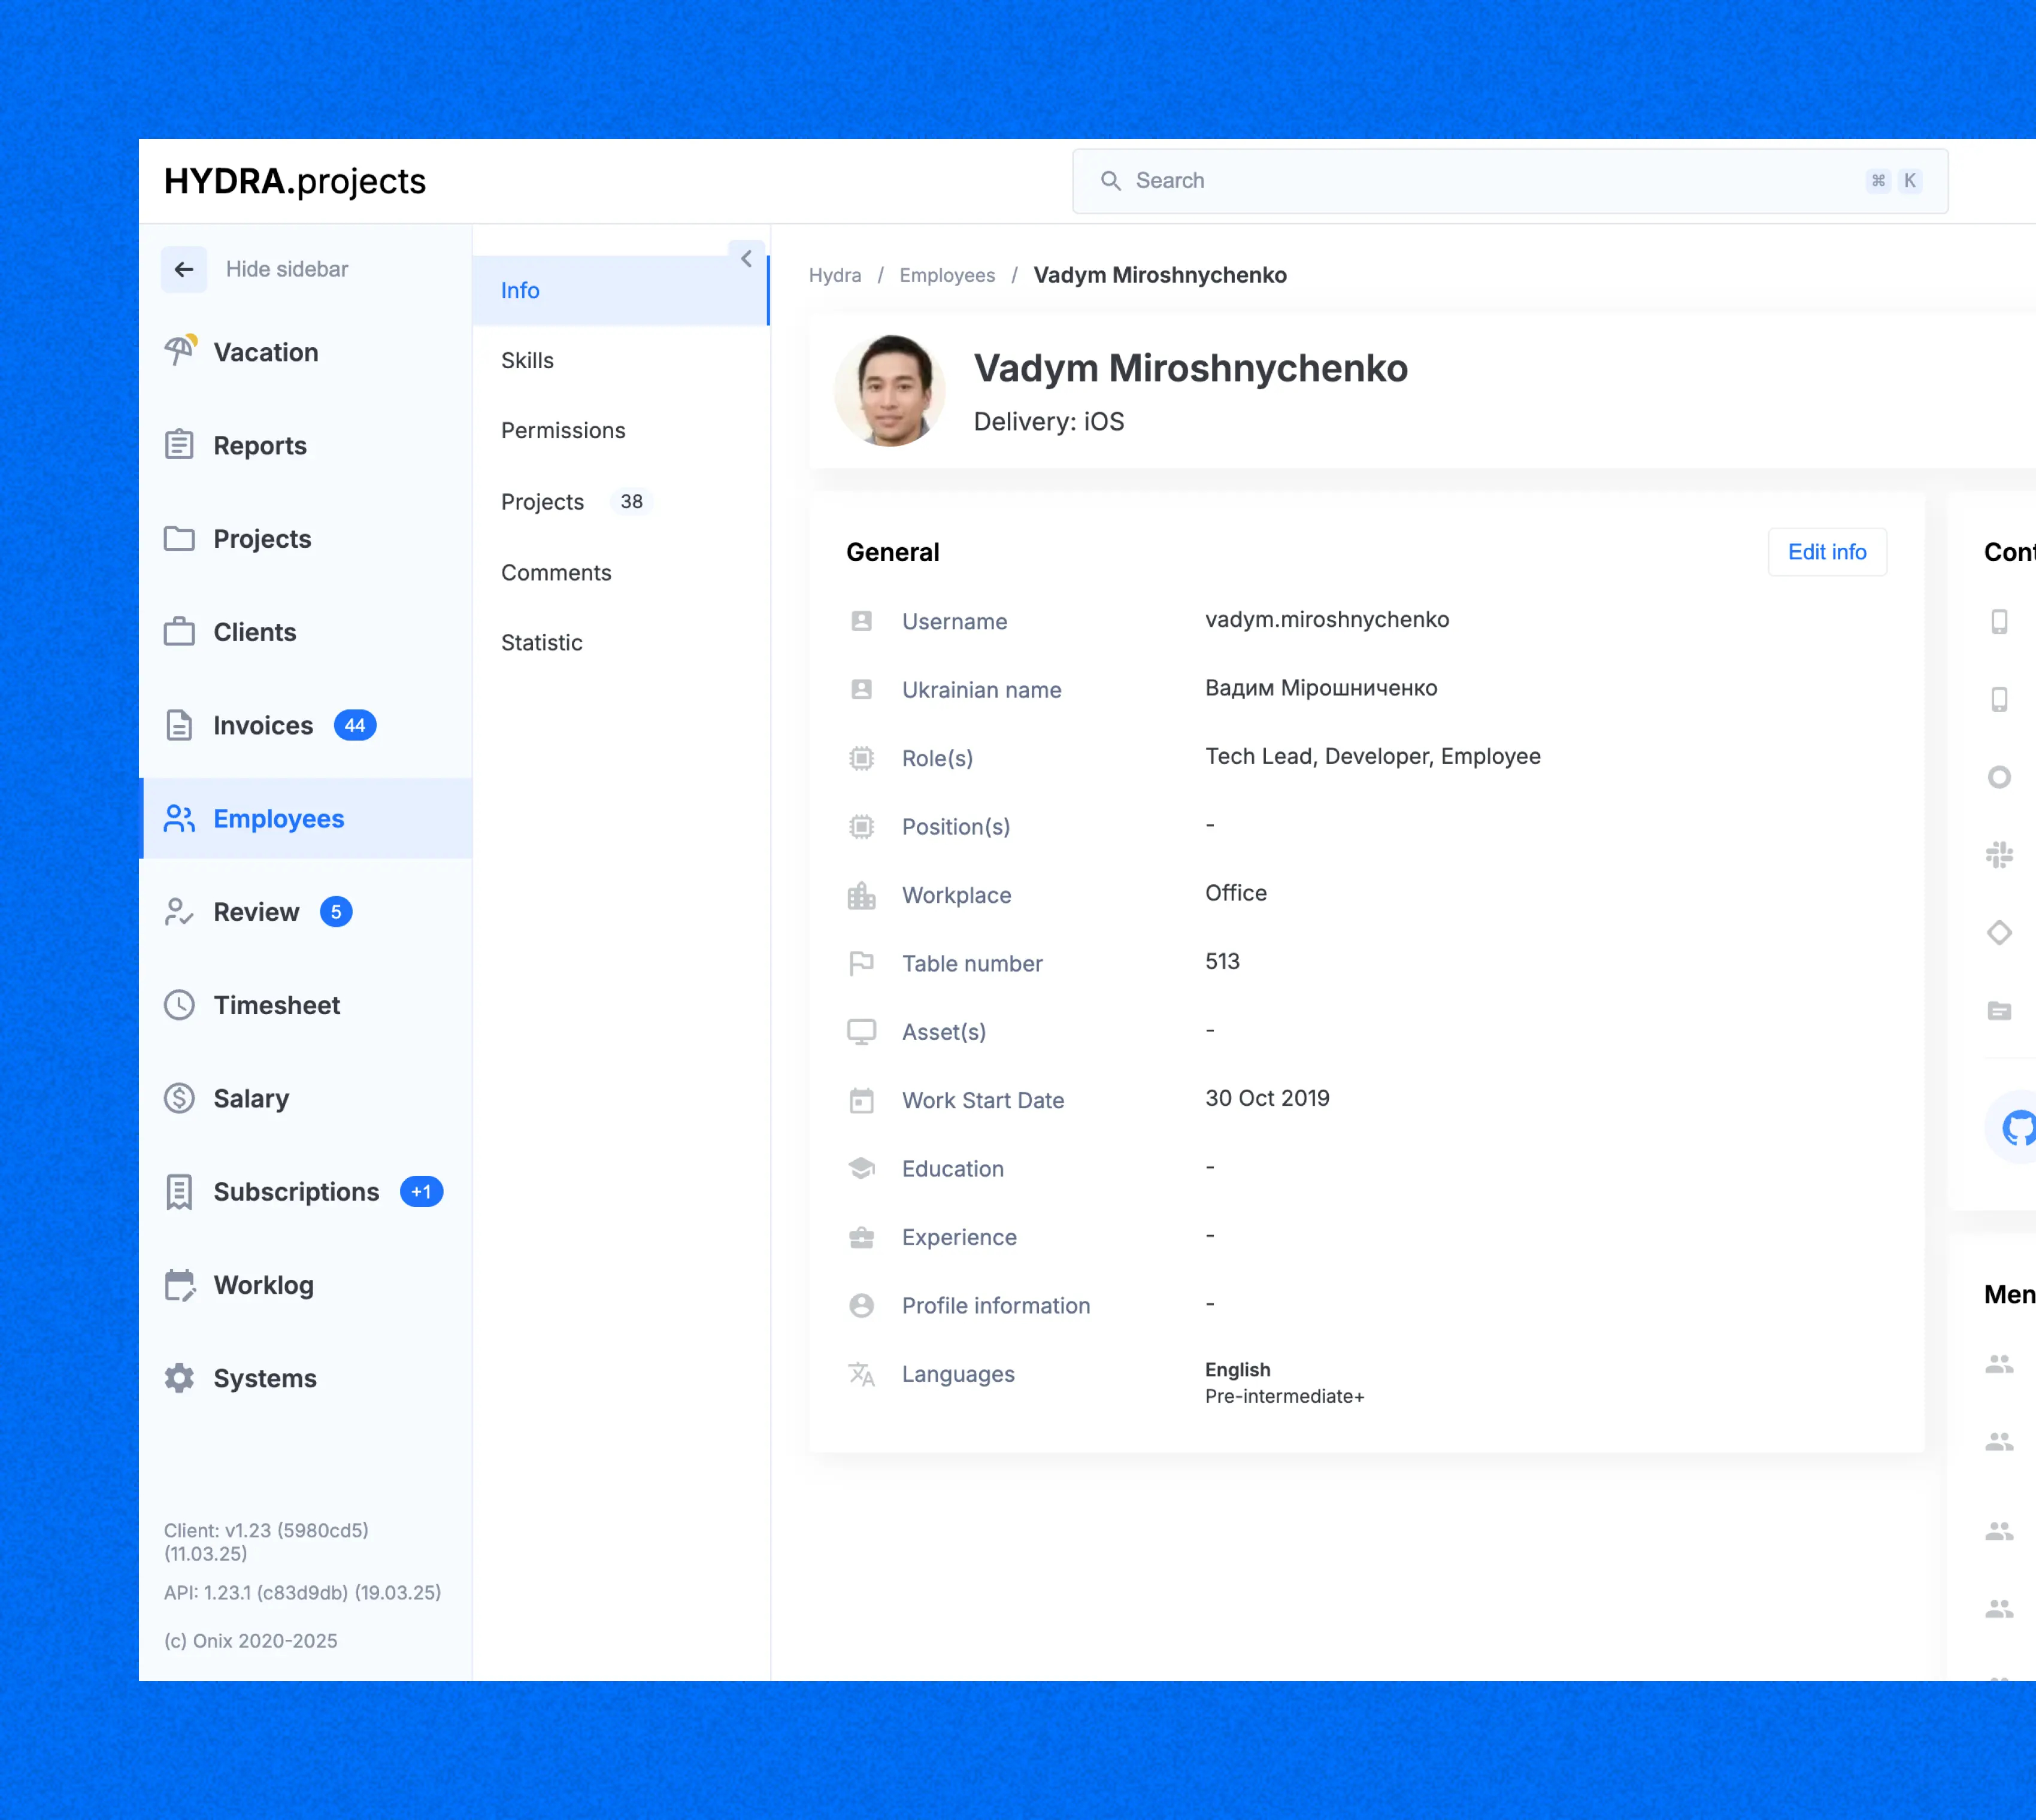Click the Ukrainian name field icon
Image resolution: width=2036 pixels, height=1820 pixels.
pyautogui.click(x=861, y=689)
